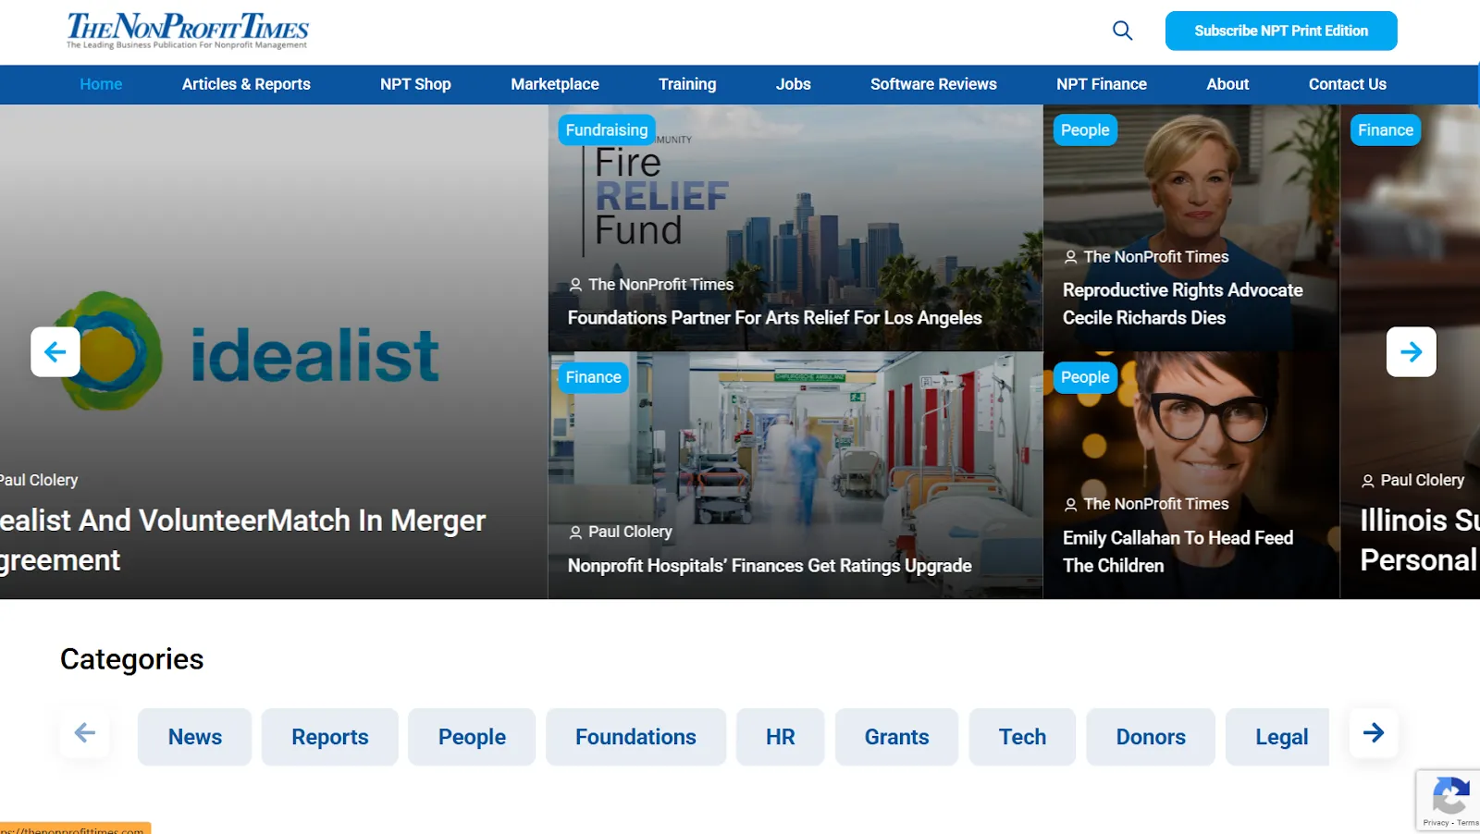Viewport: 1480px width, 834px height.
Task: Subscribe to NPT Print Edition
Action: (x=1281, y=31)
